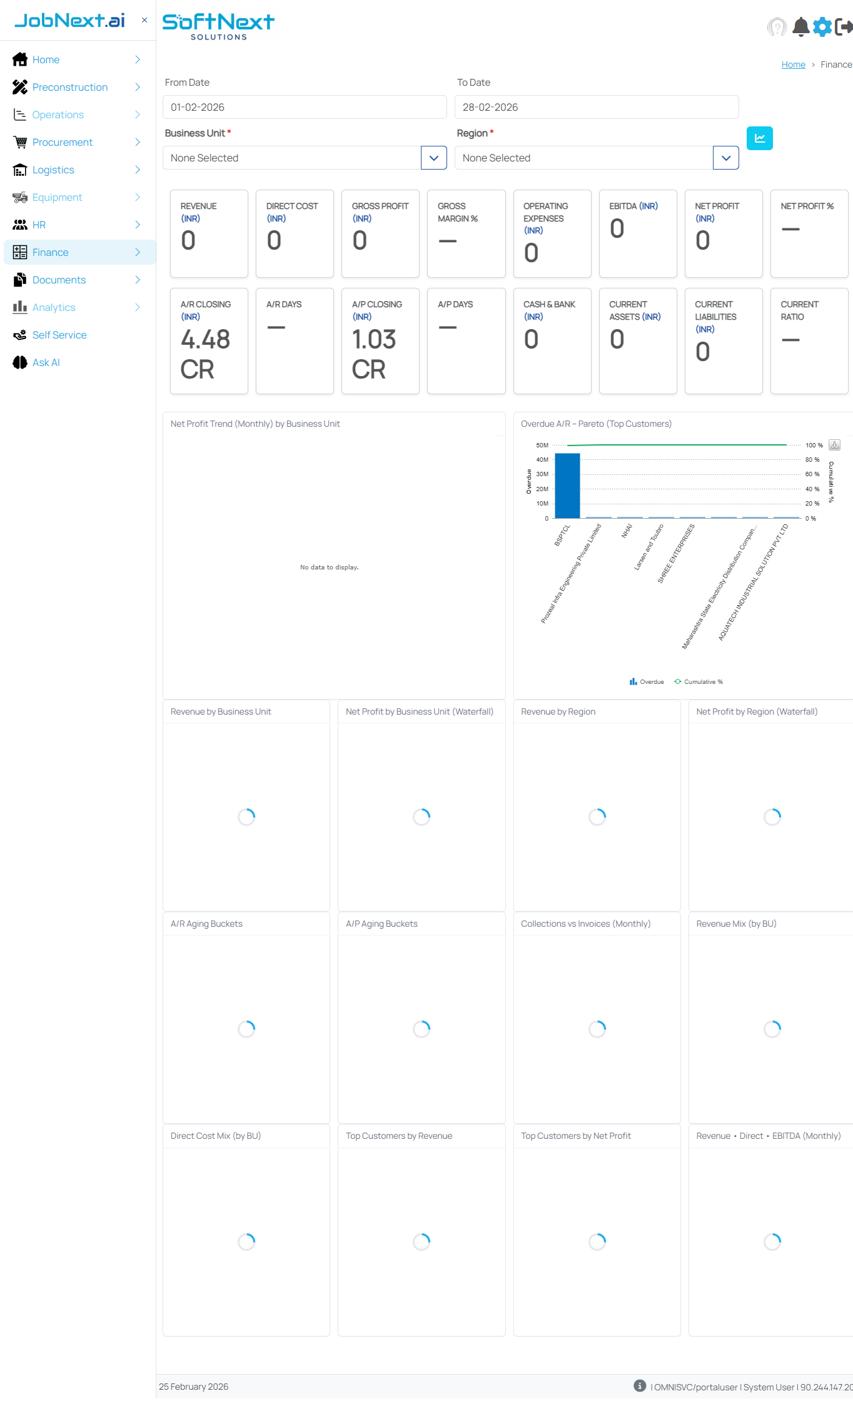The height and width of the screenshot is (1411, 853).
Task: Click the Operations gantt icon
Action: point(20,115)
